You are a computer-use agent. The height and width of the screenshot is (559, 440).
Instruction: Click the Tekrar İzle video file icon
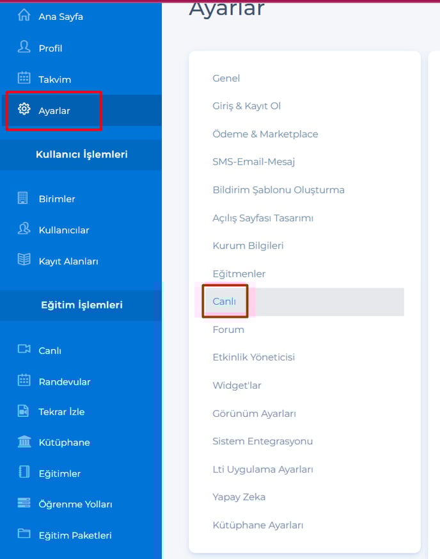tap(23, 410)
